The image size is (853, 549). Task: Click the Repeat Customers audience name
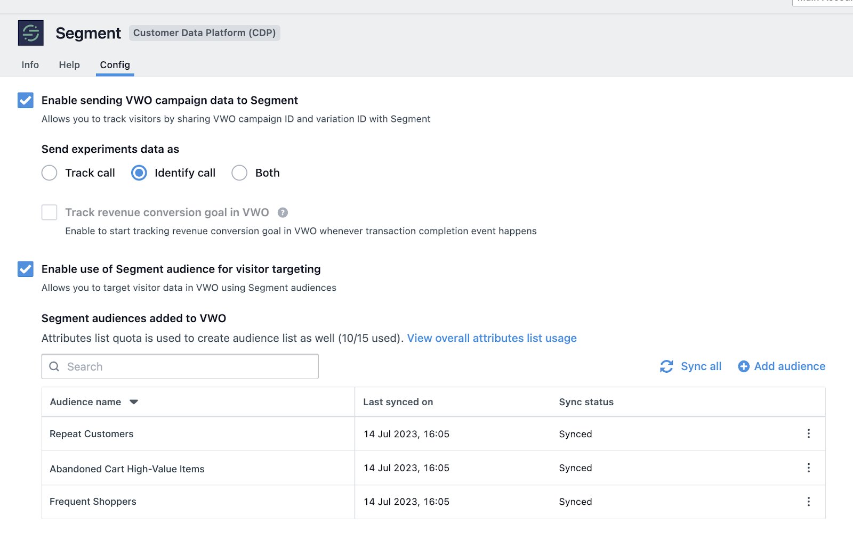click(92, 434)
